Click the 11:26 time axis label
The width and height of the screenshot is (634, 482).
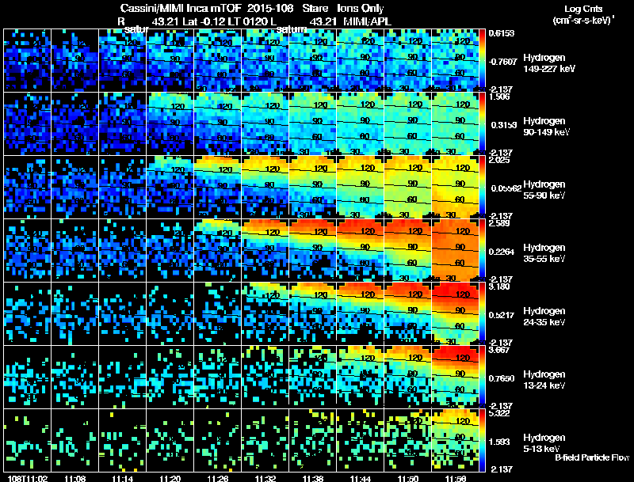click(217, 478)
